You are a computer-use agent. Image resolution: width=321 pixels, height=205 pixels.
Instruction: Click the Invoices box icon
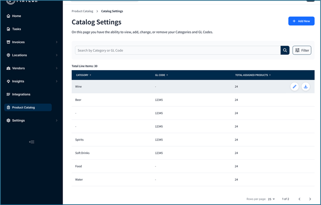(x=8, y=42)
